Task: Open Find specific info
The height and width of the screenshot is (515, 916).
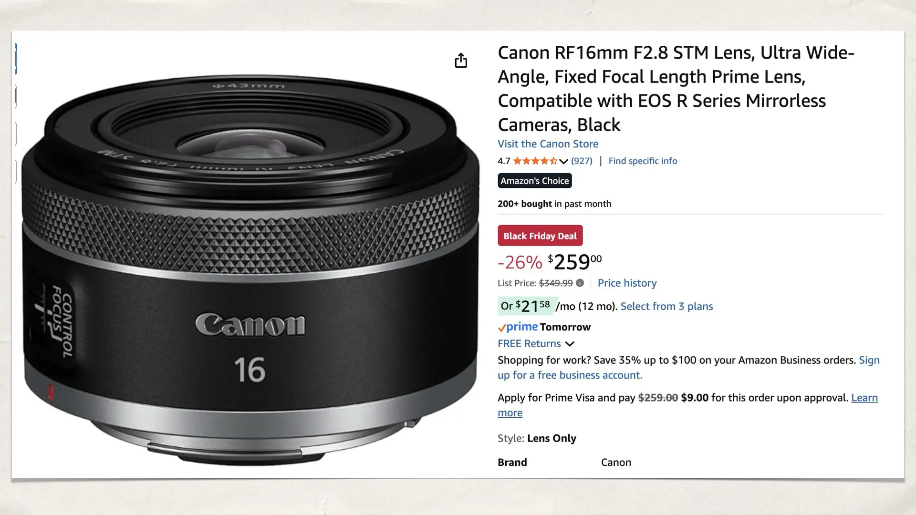Action: click(643, 161)
